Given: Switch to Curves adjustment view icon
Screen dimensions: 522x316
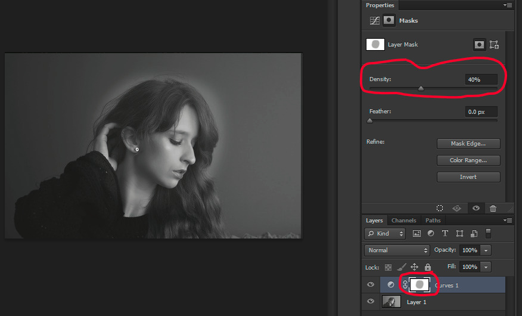Looking at the screenshot, I should click(374, 20).
